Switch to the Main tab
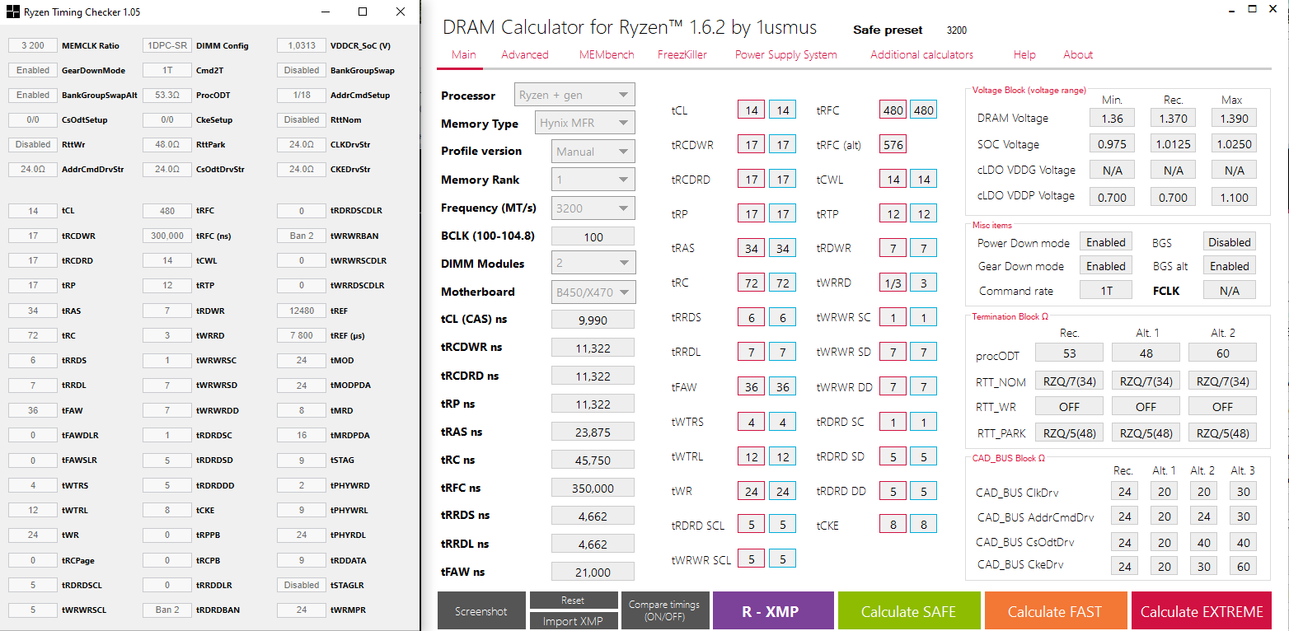Image resolution: width=1289 pixels, height=631 pixels. pos(464,54)
